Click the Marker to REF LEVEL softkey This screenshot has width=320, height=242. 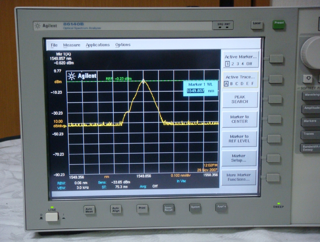239,139
